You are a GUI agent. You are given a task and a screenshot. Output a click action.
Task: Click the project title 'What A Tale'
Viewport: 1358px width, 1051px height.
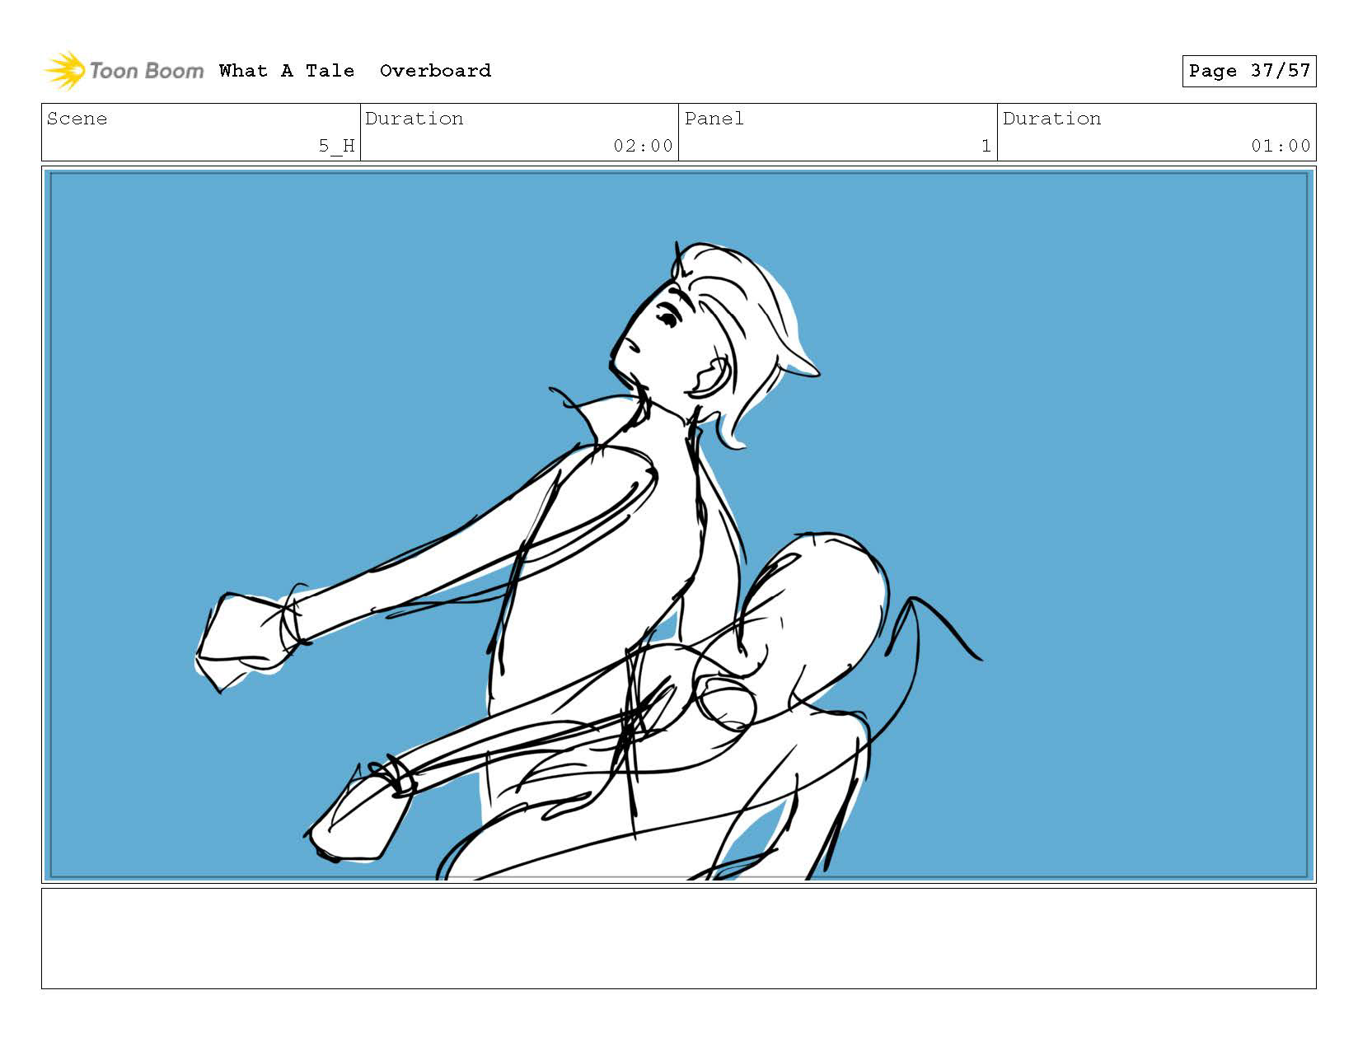[287, 71]
